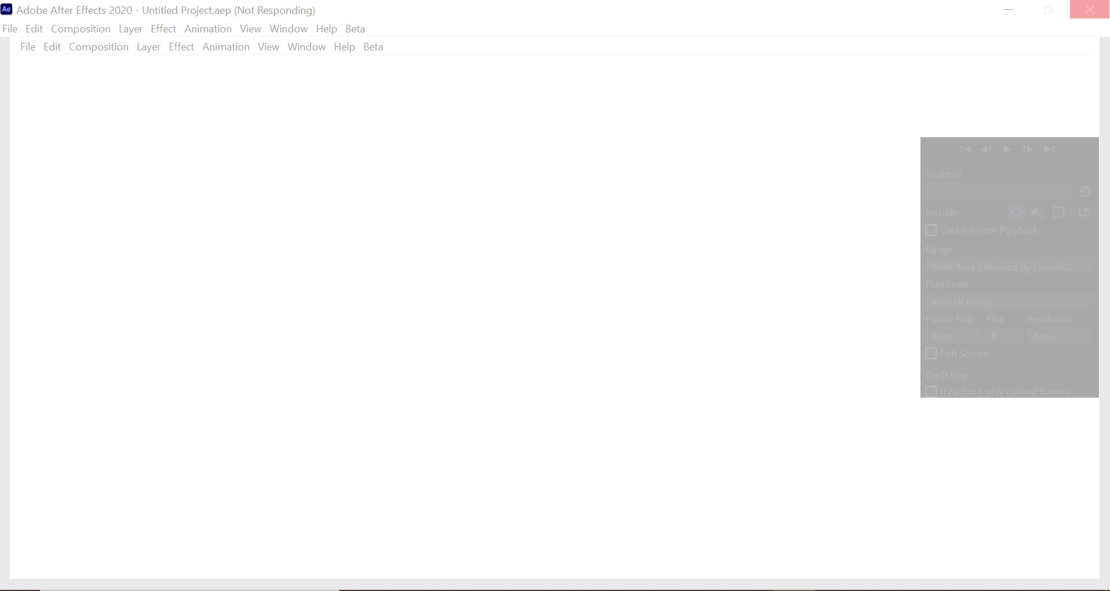The width and height of the screenshot is (1110, 591).
Task: Jump to the last frame in Preview controls
Action: (1049, 149)
